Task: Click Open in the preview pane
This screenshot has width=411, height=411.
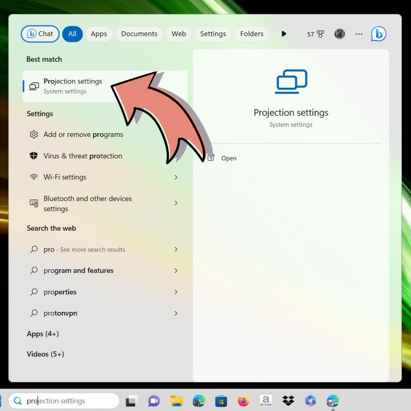Action: 229,158
